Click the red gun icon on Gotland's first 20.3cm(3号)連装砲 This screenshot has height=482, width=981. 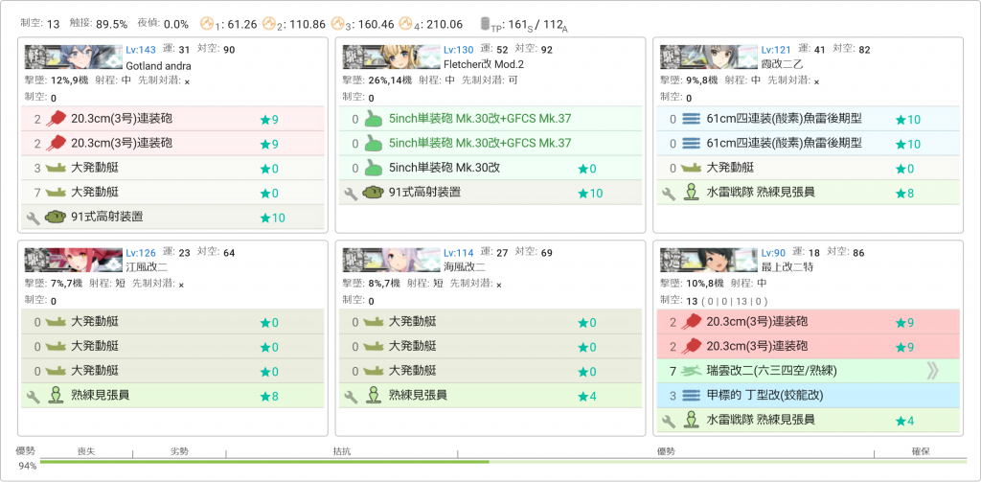tap(55, 119)
